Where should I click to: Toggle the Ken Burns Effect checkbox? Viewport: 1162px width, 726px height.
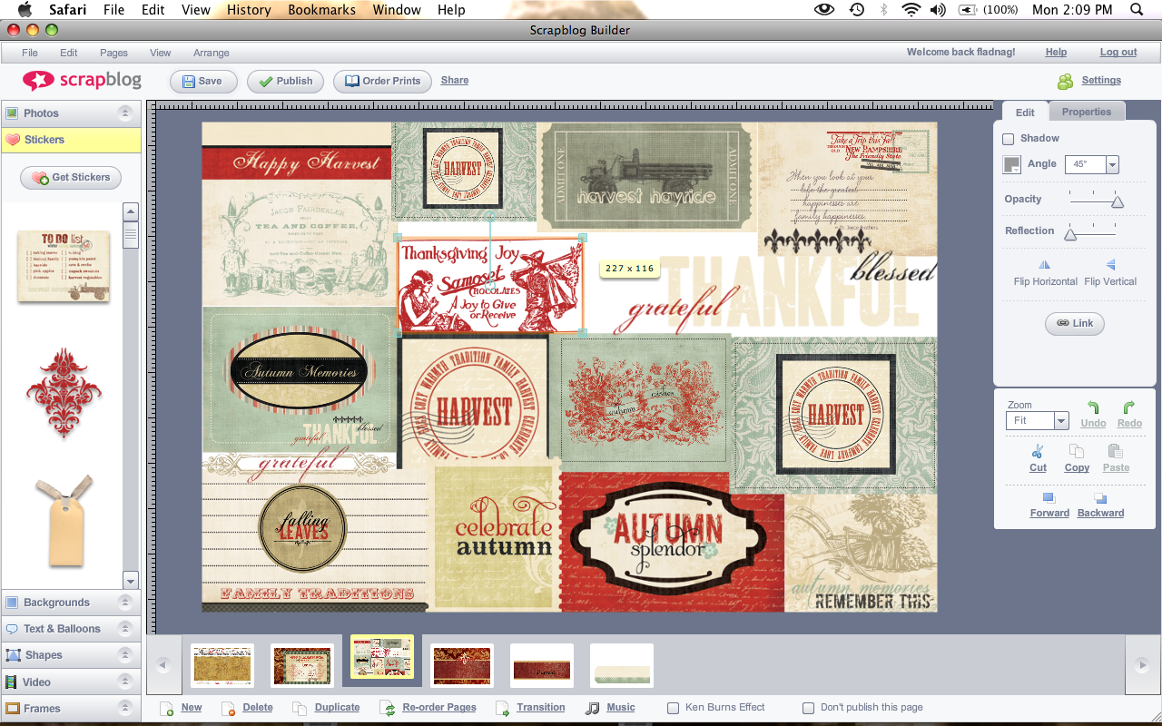[x=673, y=708]
